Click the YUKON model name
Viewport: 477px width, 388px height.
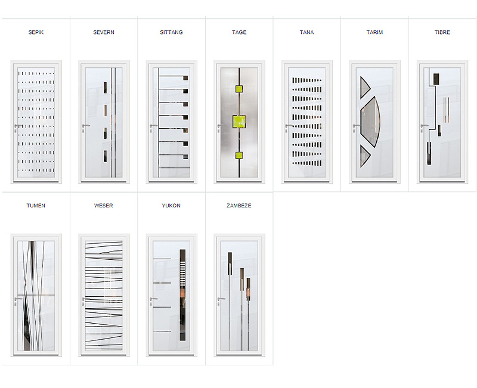pyautogui.click(x=171, y=206)
